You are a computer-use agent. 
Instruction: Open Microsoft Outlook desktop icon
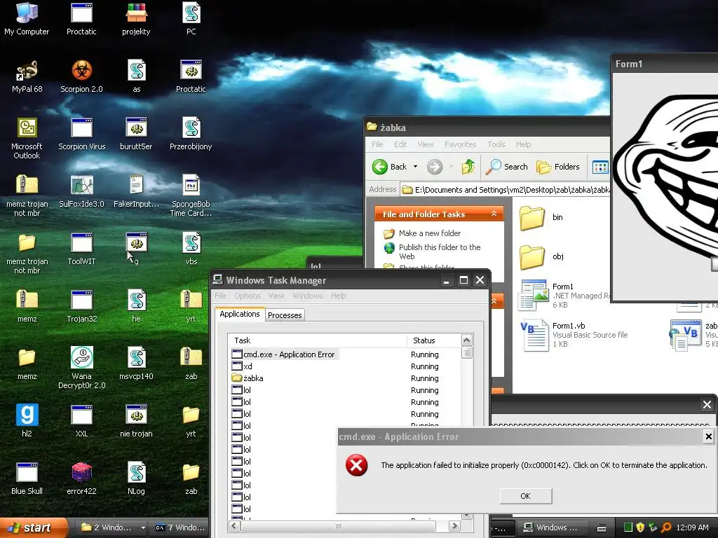click(27, 138)
